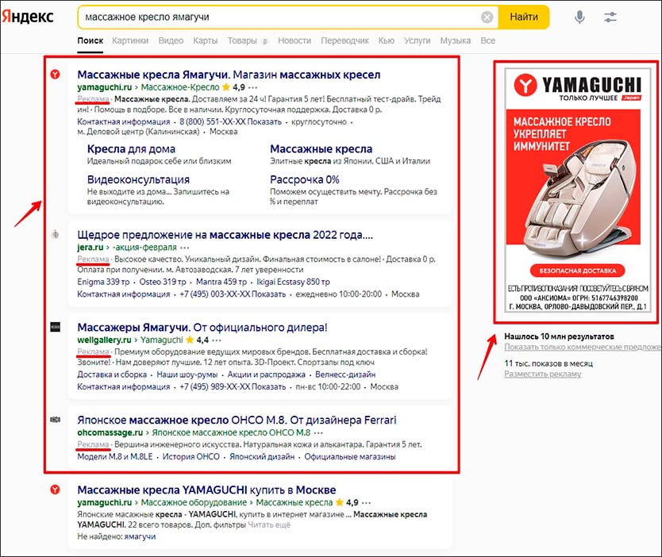
Task: Click the Найти search button
Action: pyautogui.click(x=524, y=17)
